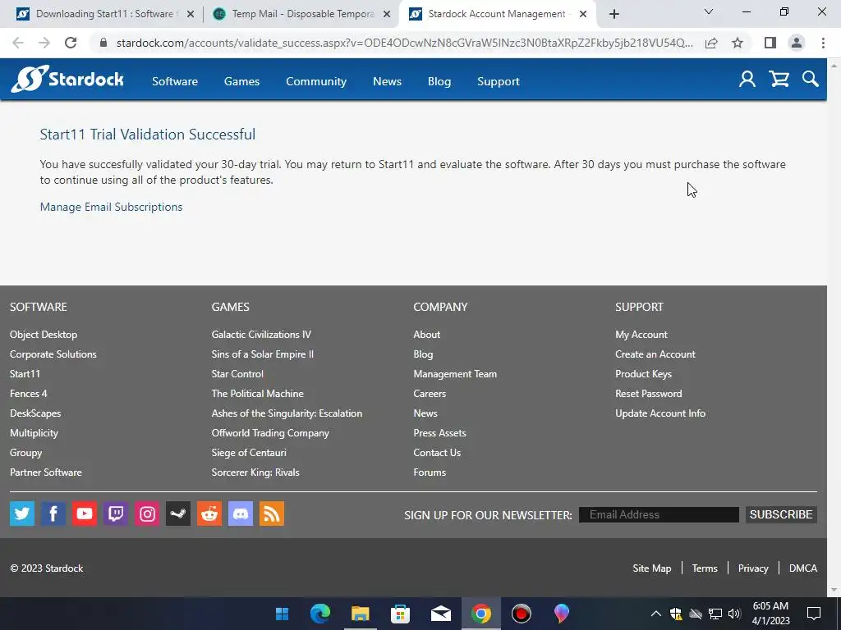Open the My Account footer link
The height and width of the screenshot is (630, 841).
(x=641, y=335)
